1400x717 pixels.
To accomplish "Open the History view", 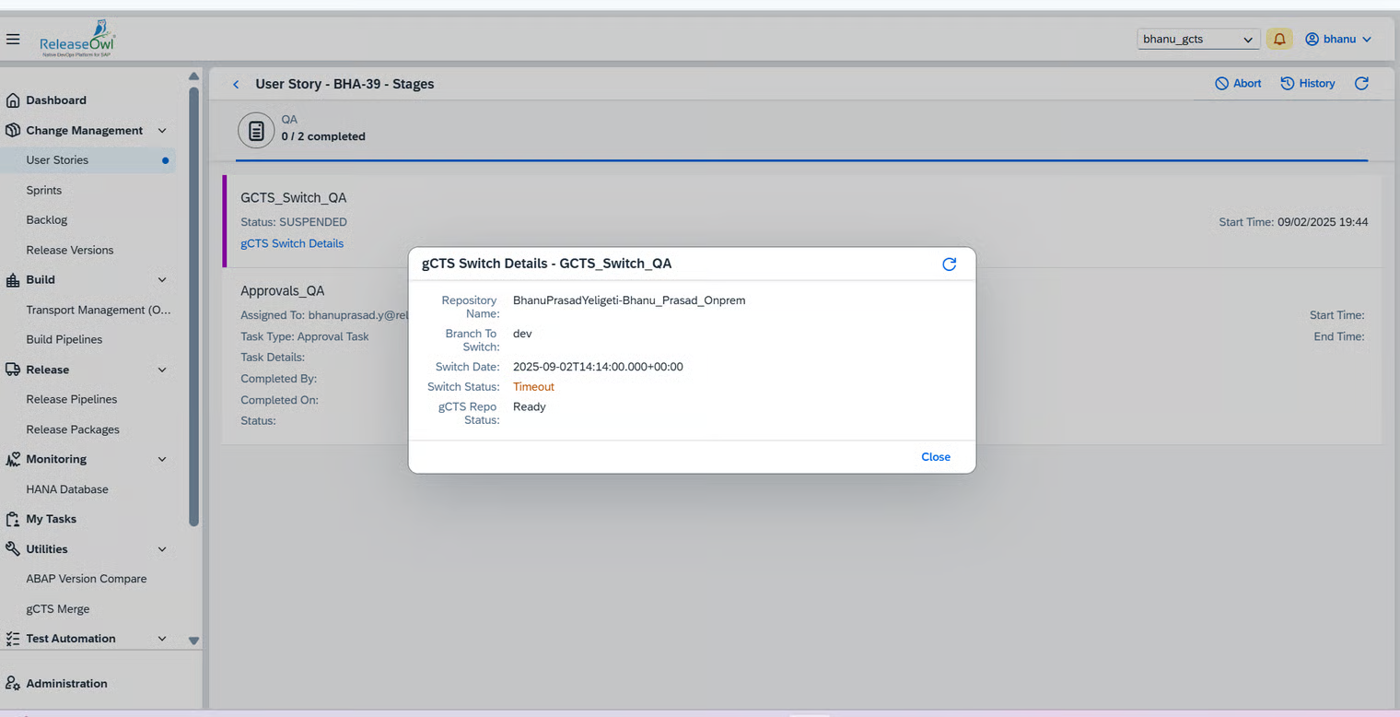I will tap(1308, 83).
